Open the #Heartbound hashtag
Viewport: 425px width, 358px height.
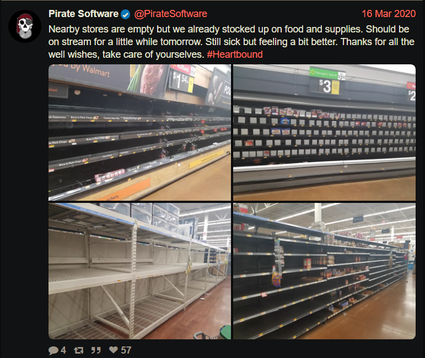(235, 54)
